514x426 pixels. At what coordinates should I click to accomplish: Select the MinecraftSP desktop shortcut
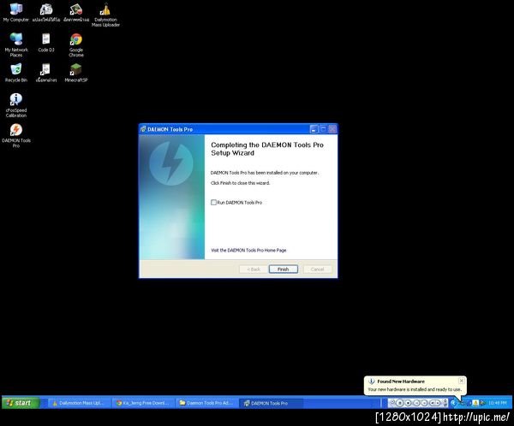pyautogui.click(x=76, y=73)
